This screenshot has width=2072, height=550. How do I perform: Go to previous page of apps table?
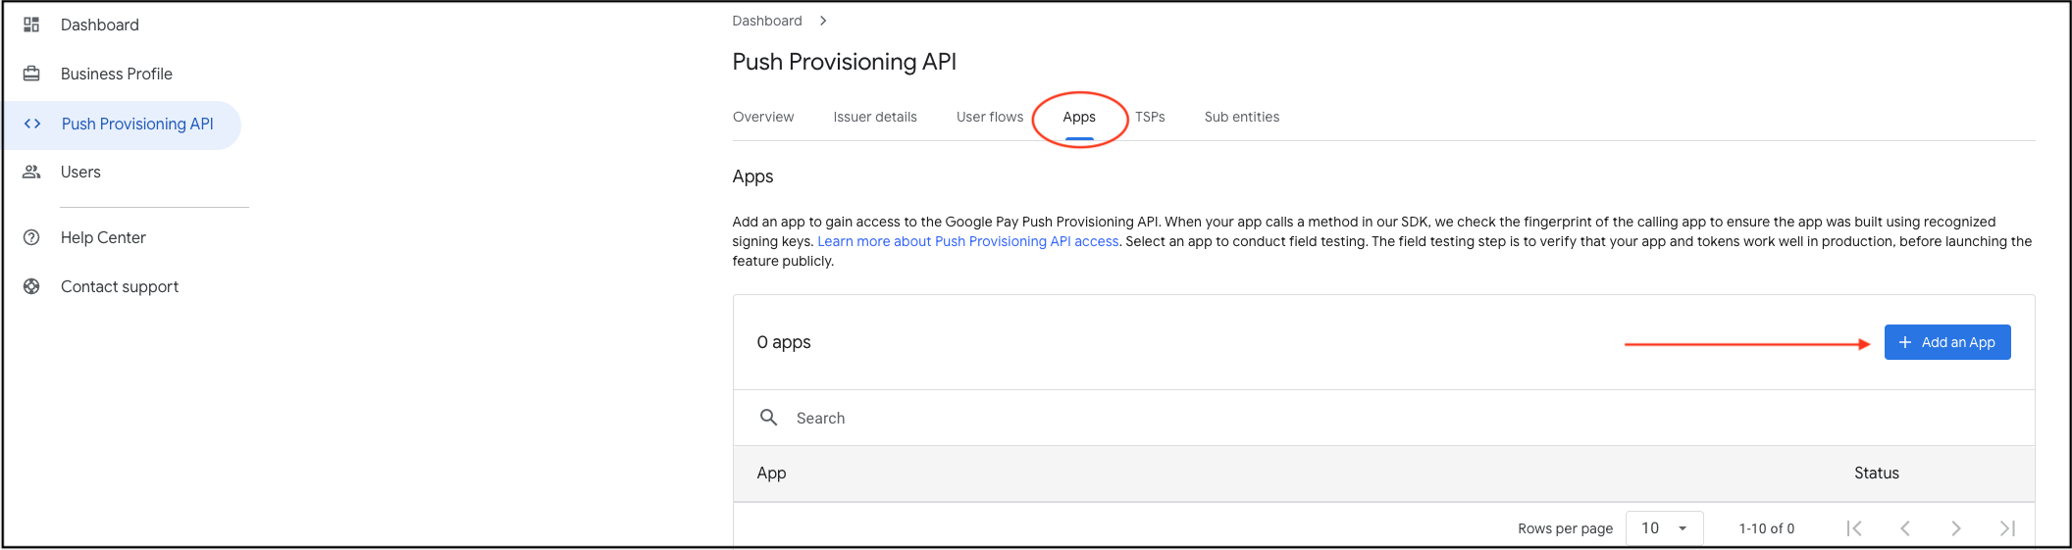[1905, 528]
